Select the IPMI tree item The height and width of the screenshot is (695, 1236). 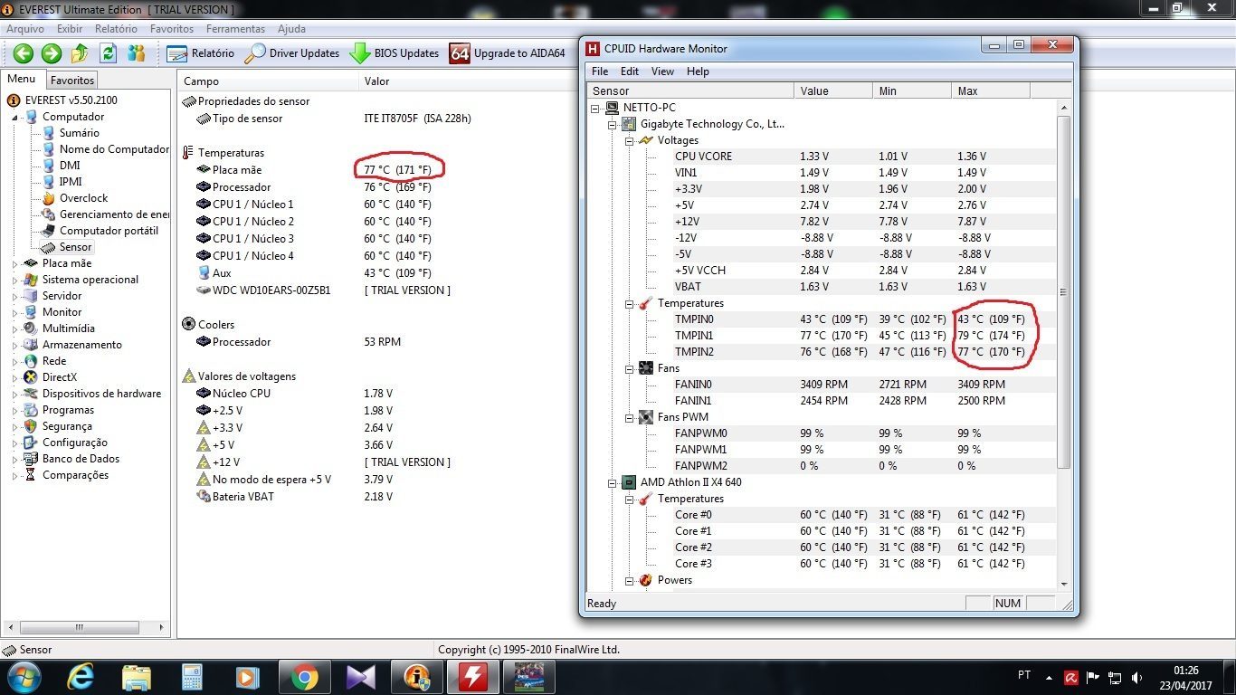click(x=71, y=182)
